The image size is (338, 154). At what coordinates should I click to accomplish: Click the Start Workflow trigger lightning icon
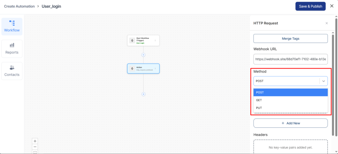coord(132,41)
